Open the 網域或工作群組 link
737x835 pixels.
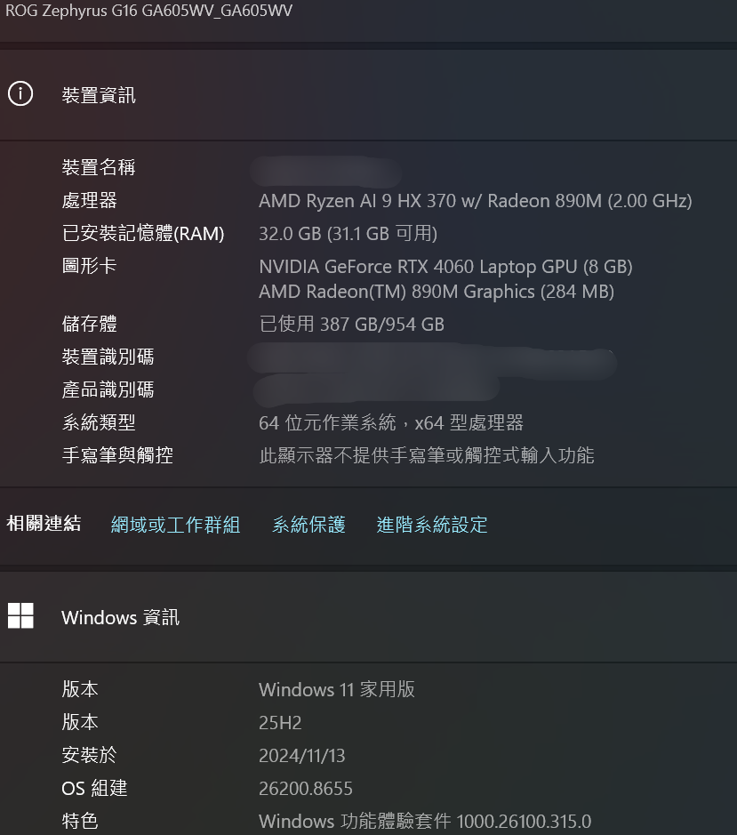click(175, 525)
